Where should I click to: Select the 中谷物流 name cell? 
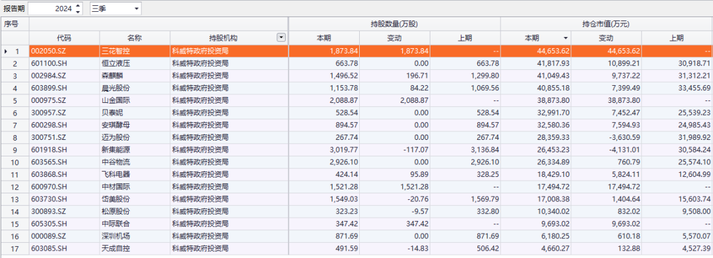pyautogui.click(x=135, y=162)
